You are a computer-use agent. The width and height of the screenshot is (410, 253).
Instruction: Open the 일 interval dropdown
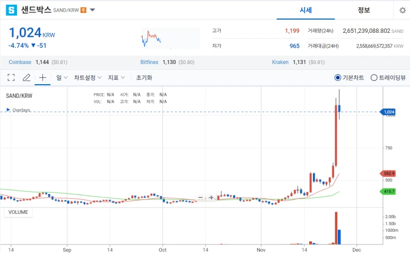click(62, 77)
